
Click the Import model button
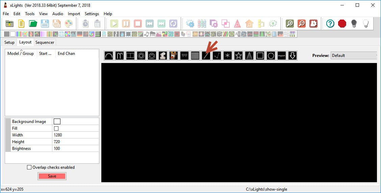point(282,56)
